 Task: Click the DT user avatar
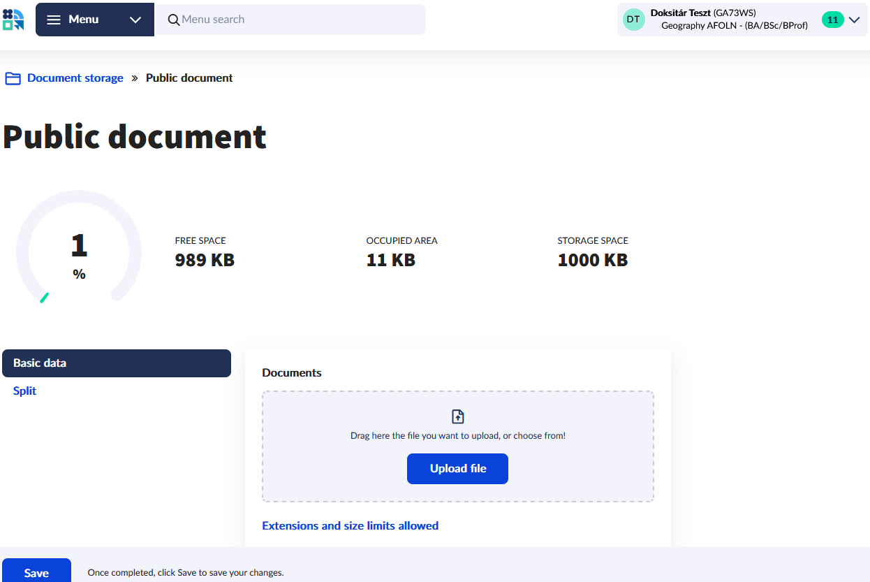pos(633,20)
